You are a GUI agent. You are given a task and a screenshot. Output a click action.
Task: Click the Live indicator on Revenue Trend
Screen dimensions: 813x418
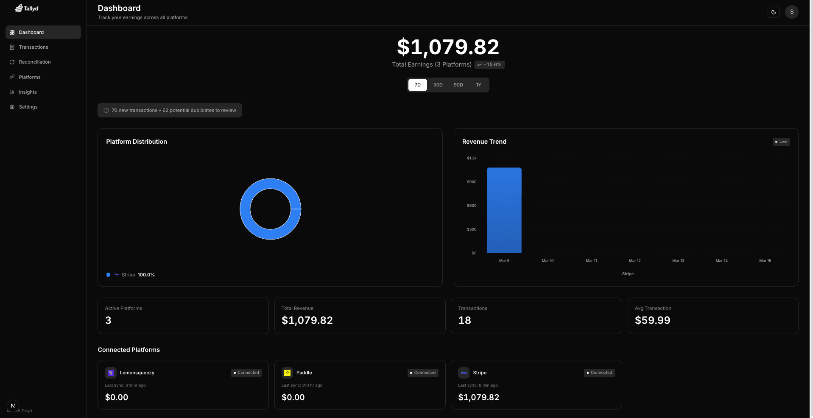pyautogui.click(x=781, y=142)
